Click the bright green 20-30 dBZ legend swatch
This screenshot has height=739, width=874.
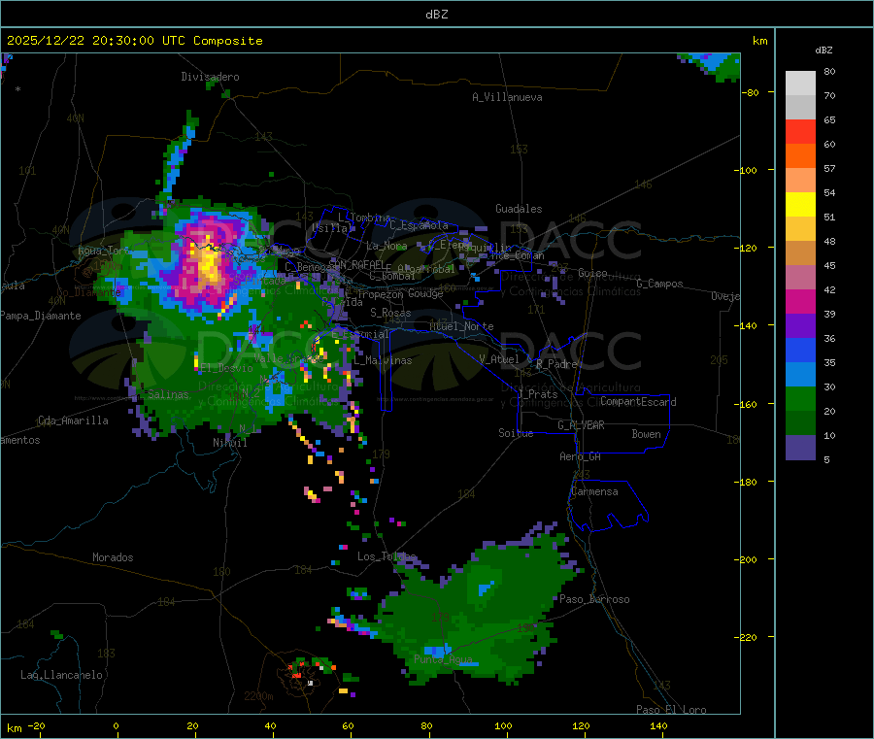click(x=800, y=398)
